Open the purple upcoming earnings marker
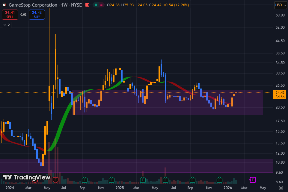The image size is (288, 192). (253, 180)
